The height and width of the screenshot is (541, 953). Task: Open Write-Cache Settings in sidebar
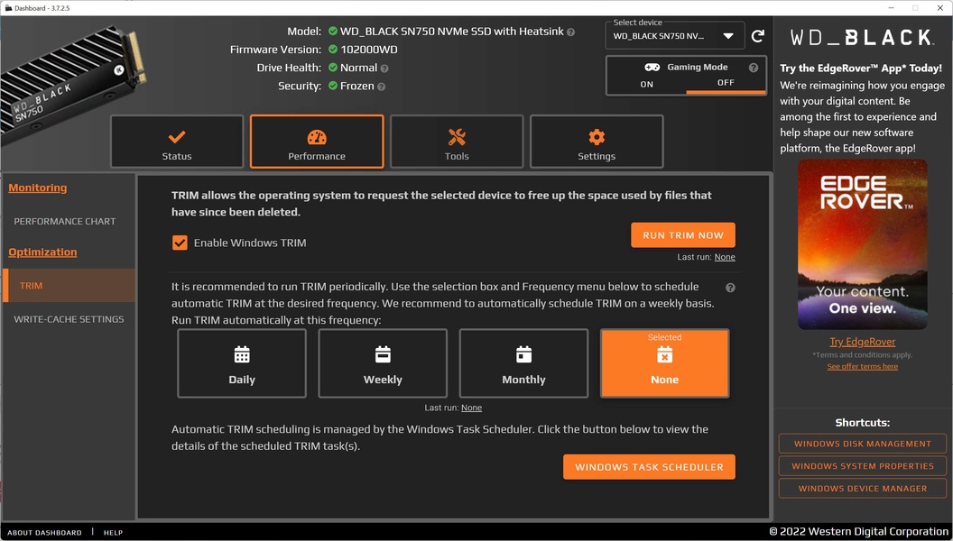[69, 319]
